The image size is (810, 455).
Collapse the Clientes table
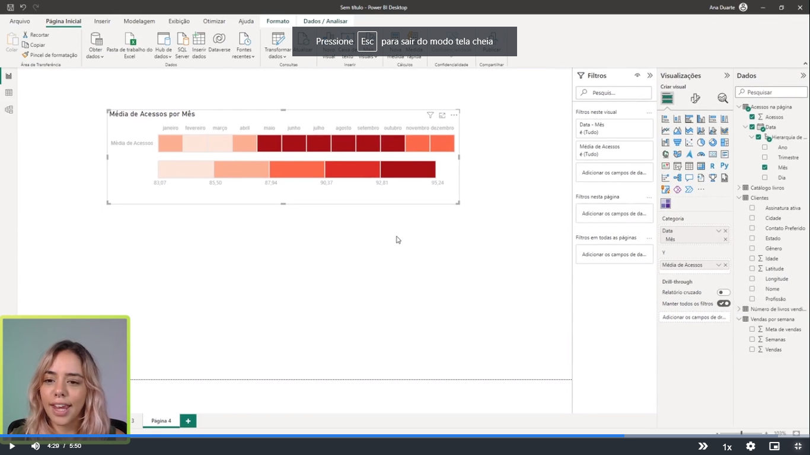739,198
